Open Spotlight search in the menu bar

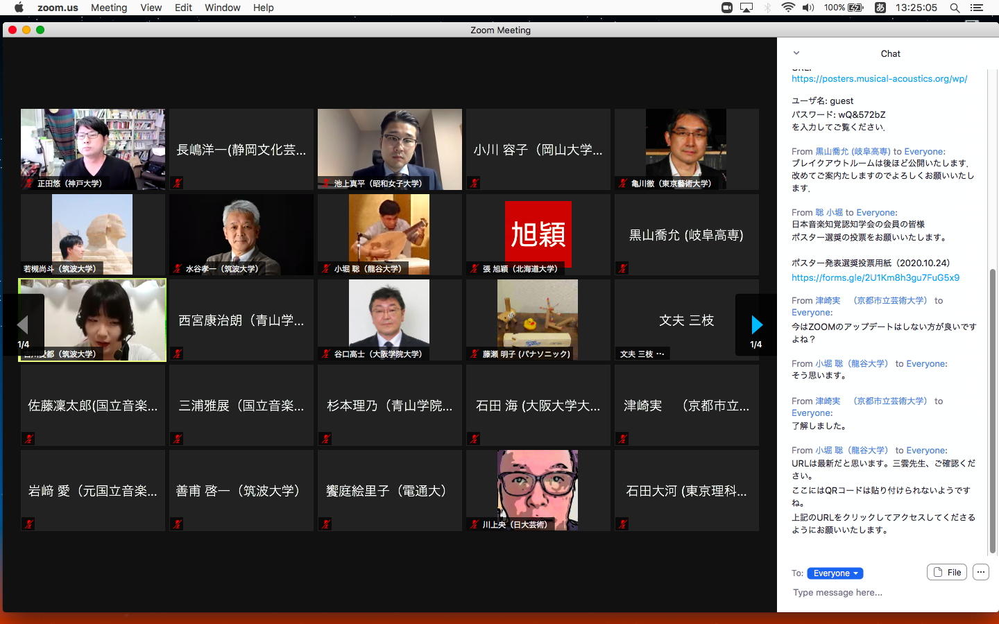tap(955, 8)
